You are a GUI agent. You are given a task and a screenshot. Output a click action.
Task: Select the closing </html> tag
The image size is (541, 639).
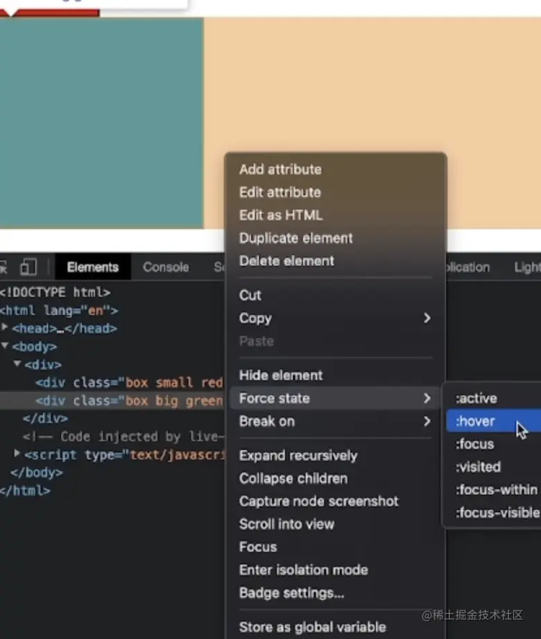coord(25,491)
